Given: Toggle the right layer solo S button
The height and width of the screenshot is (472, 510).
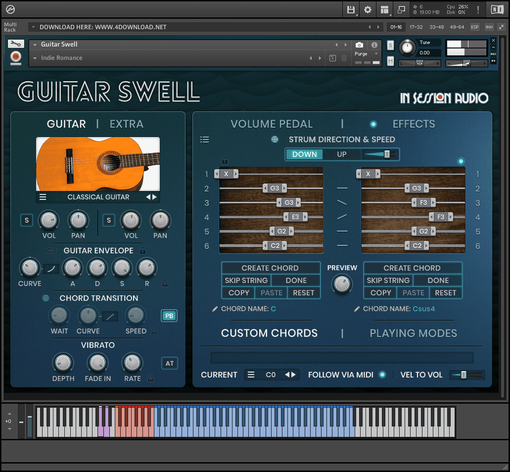Looking at the screenshot, I should click(x=109, y=220).
